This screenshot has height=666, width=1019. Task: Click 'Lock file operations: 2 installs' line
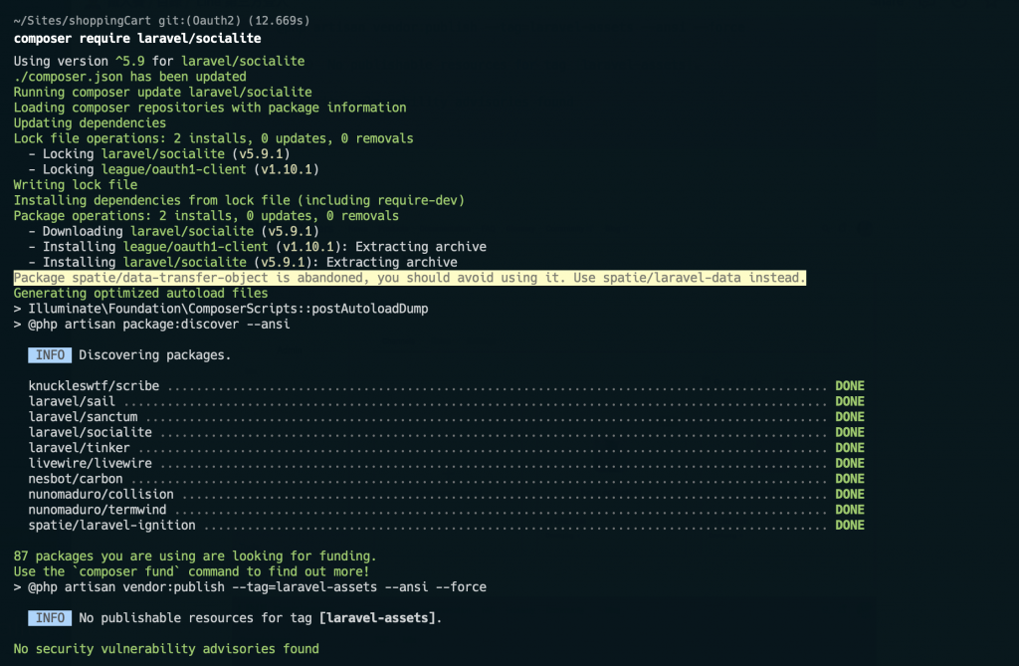(213, 138)
